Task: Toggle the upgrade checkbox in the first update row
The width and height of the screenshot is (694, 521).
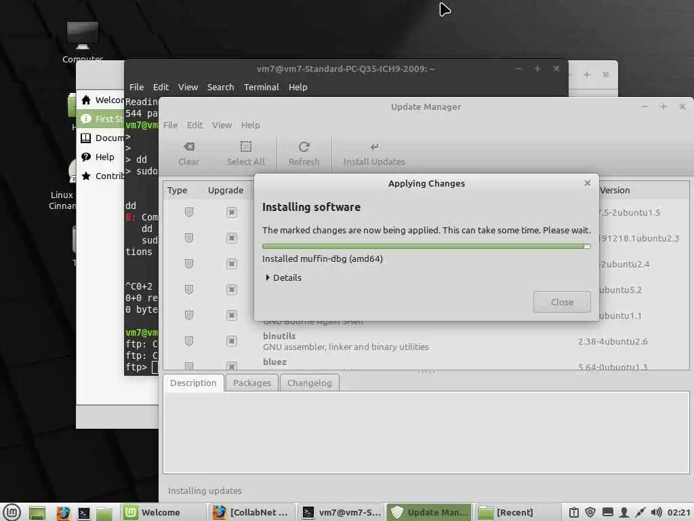Action: coord(232,212)
